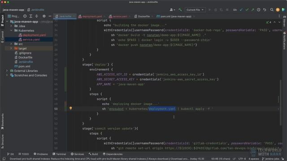Collapse the Kubernetes folder
This screenshot has height=161, width=287.
11,30
